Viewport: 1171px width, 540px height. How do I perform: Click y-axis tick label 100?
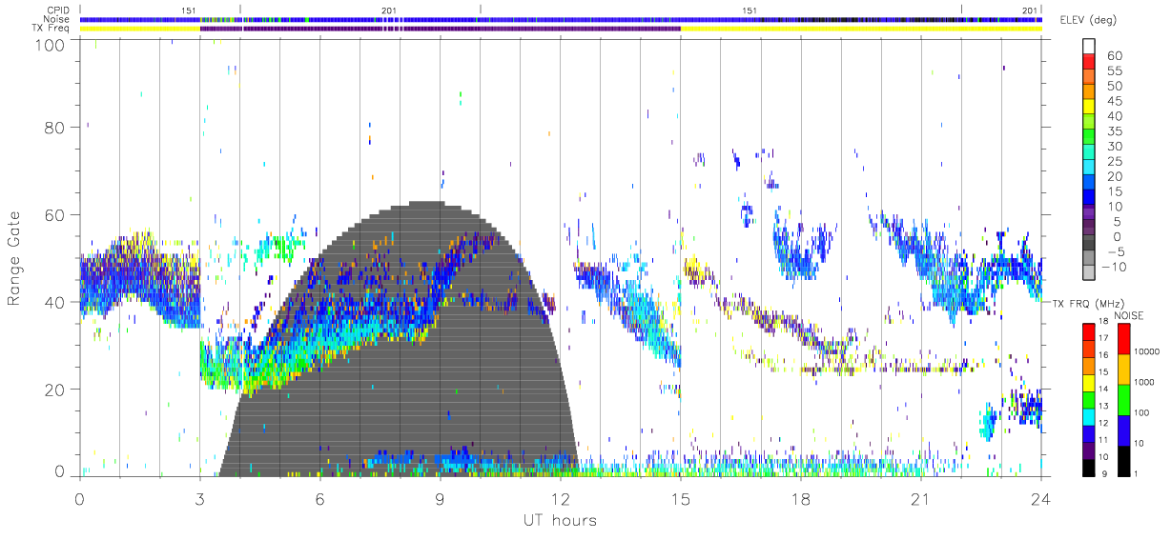pyautogui.click(x=49, y=44)
